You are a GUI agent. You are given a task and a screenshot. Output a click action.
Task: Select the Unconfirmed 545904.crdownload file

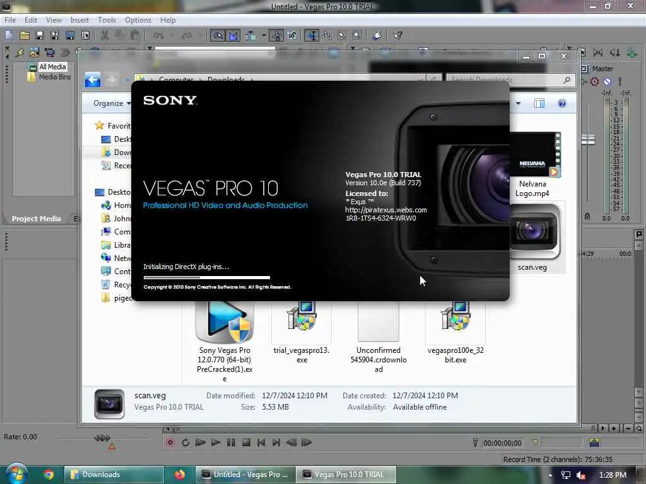[x=379, y=338]
